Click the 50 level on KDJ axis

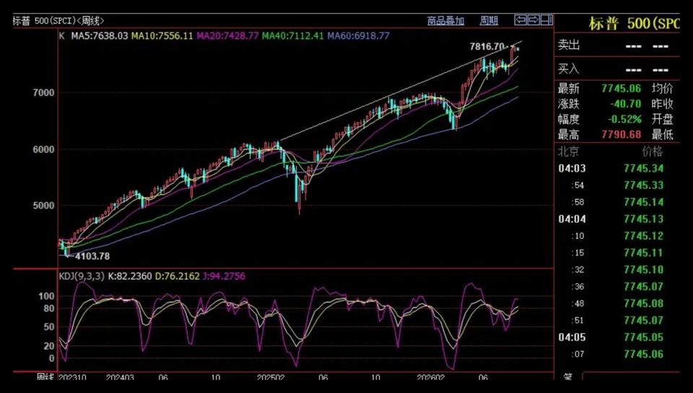point(48,327)
